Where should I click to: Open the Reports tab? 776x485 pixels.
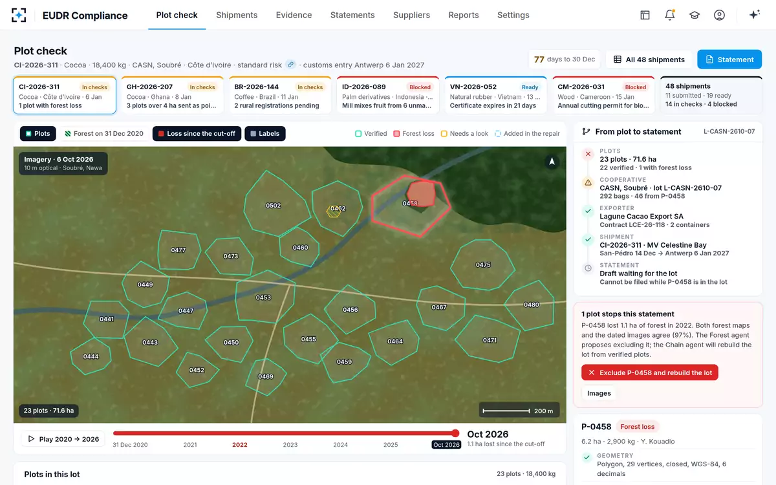tap(464, 15)
